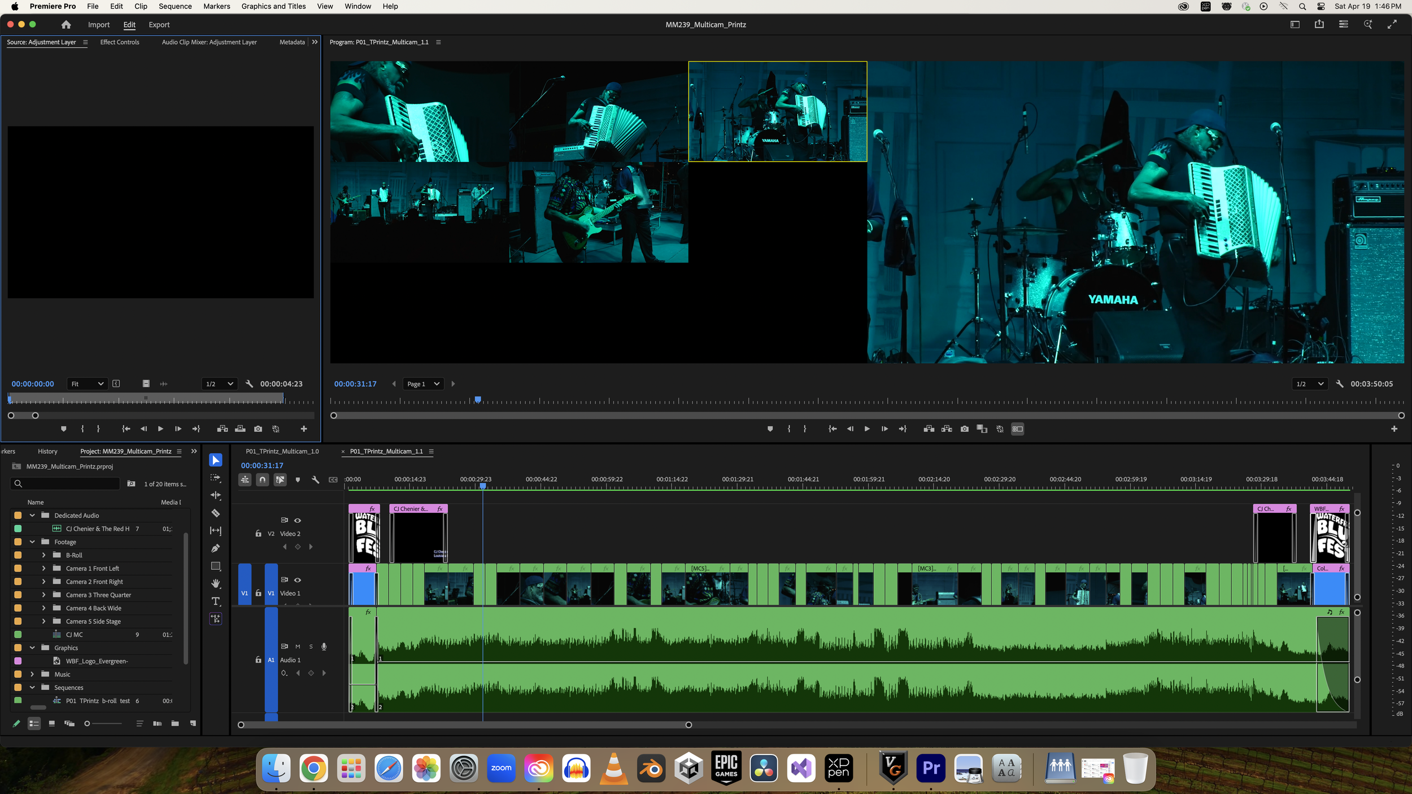The width and height of the screenshot is (1412, 794).
Task: Toggle multi-camera view in Program monitor
Action: pos(1017,429)
